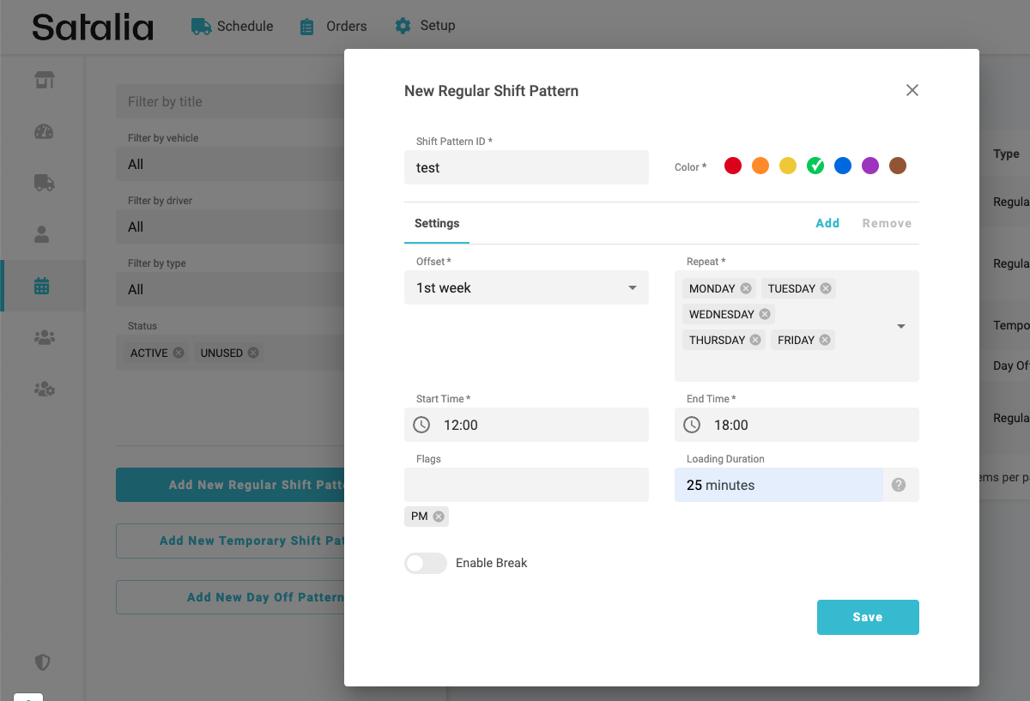1030x701 pixels.
Task: Click the store icon in left sidebar
Action: [x=44, y=80]
